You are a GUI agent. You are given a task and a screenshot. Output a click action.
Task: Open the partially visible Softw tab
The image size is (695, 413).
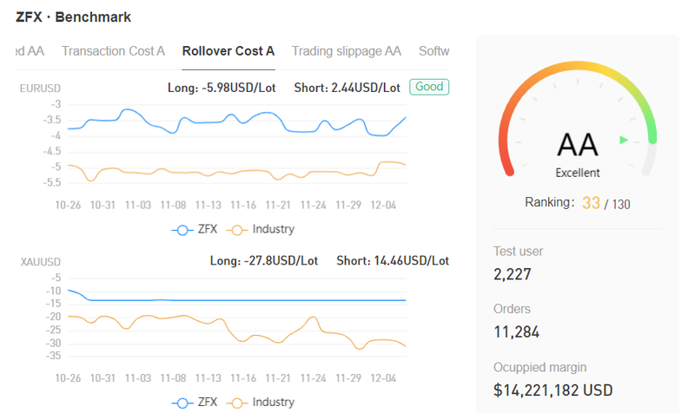coord(434,51)
